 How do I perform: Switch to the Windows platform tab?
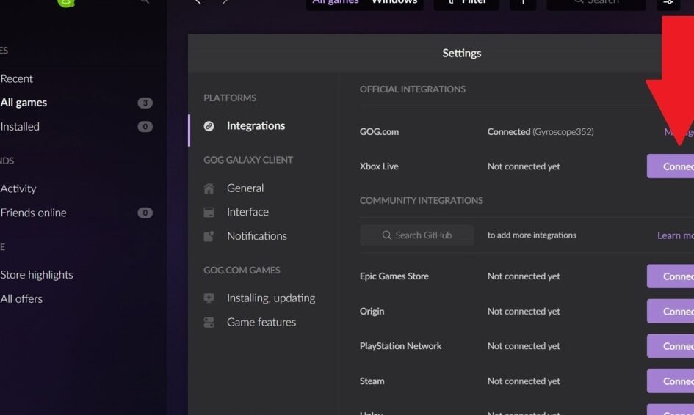[x=394, y=2]
